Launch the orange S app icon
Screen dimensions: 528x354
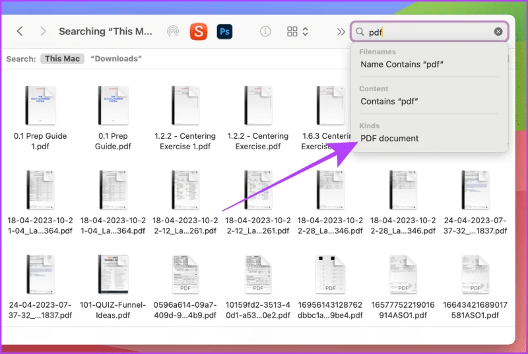point(199,32)
